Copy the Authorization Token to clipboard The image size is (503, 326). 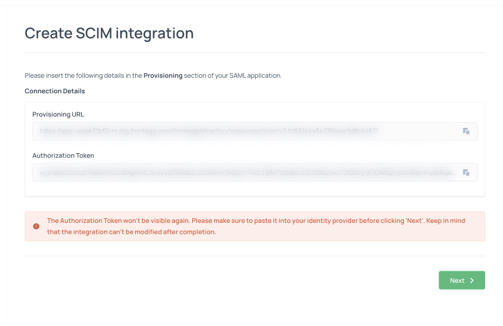click(466, 172)
